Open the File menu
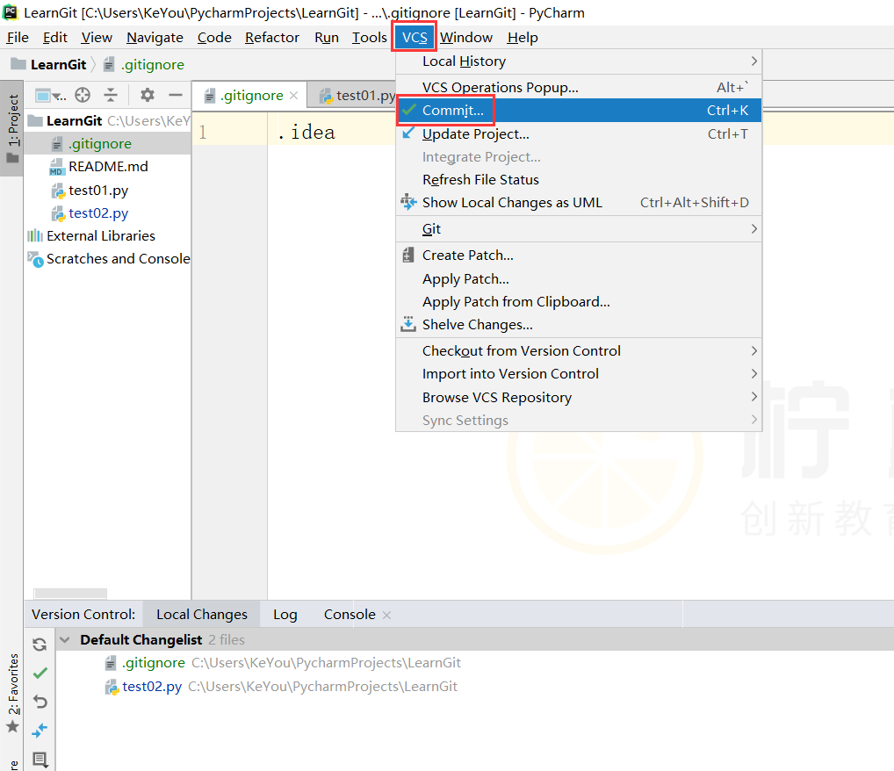Screen dimensions: 894x771 coord(18,38)
